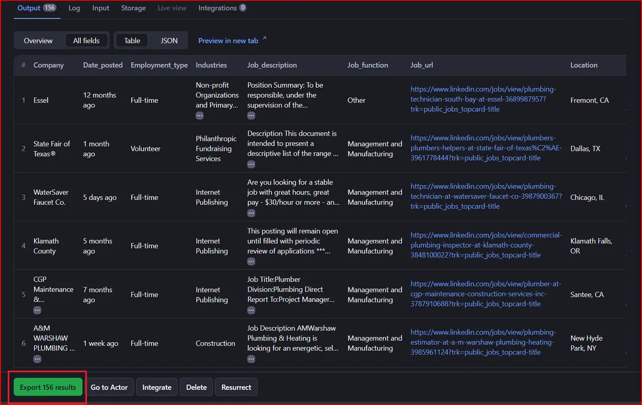
Task: Open Preview in new tab link
Action: click(x=228, y=40)
